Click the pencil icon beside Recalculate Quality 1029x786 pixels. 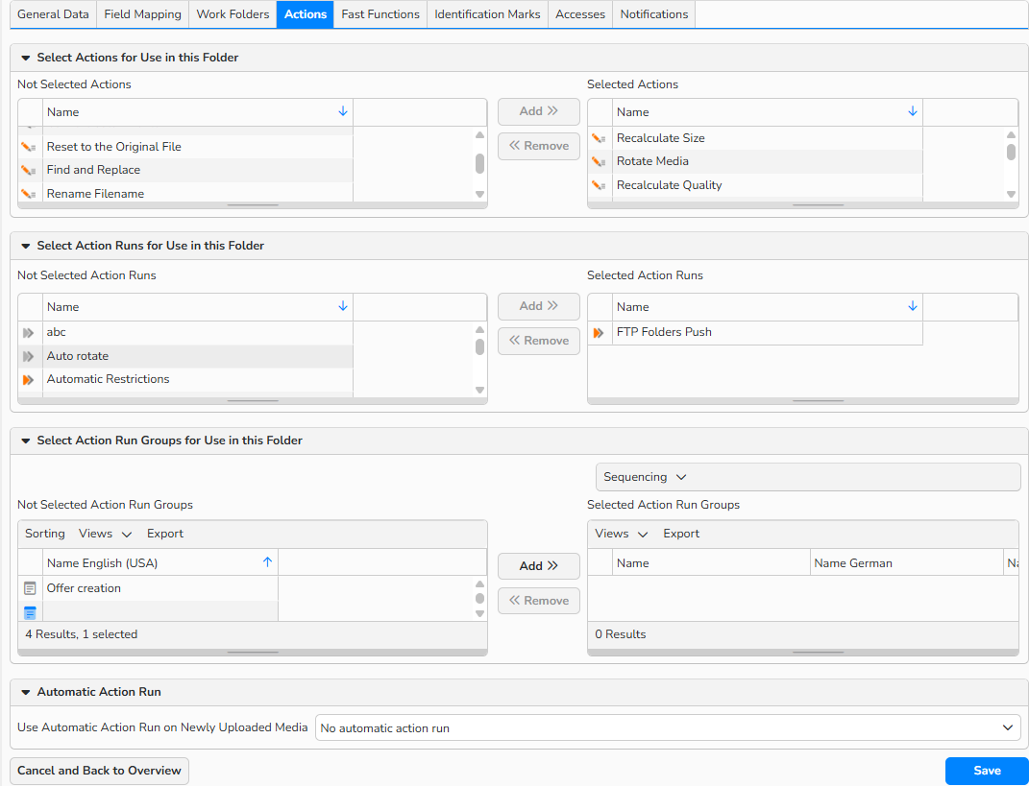click(x=598, y=185)
